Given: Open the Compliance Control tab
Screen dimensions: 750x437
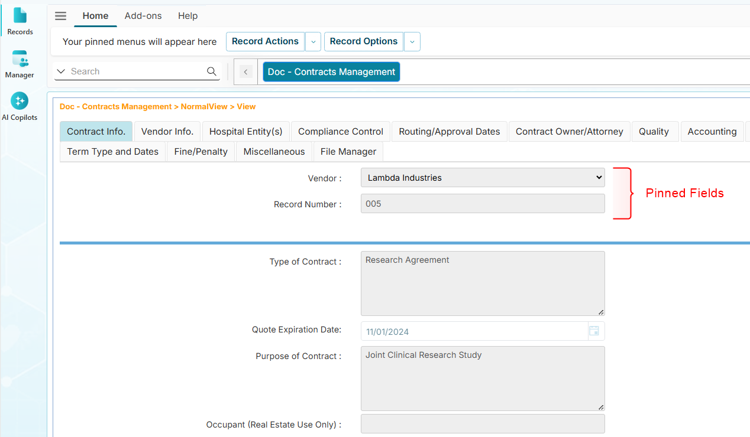Looking at the screenshot, I should [x=340, y=131].
